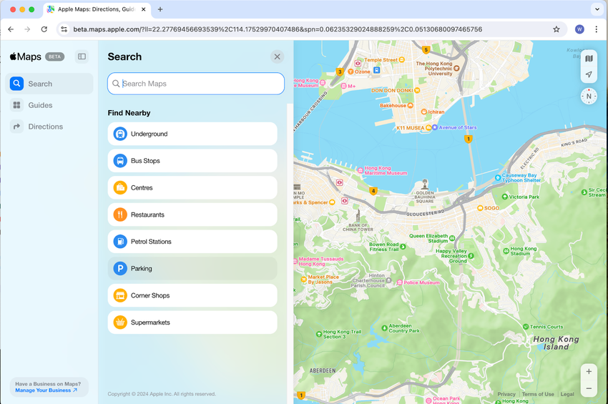608x404 pixels.
Task: Open Manage Your Business link
Action: tap(46, 390)
